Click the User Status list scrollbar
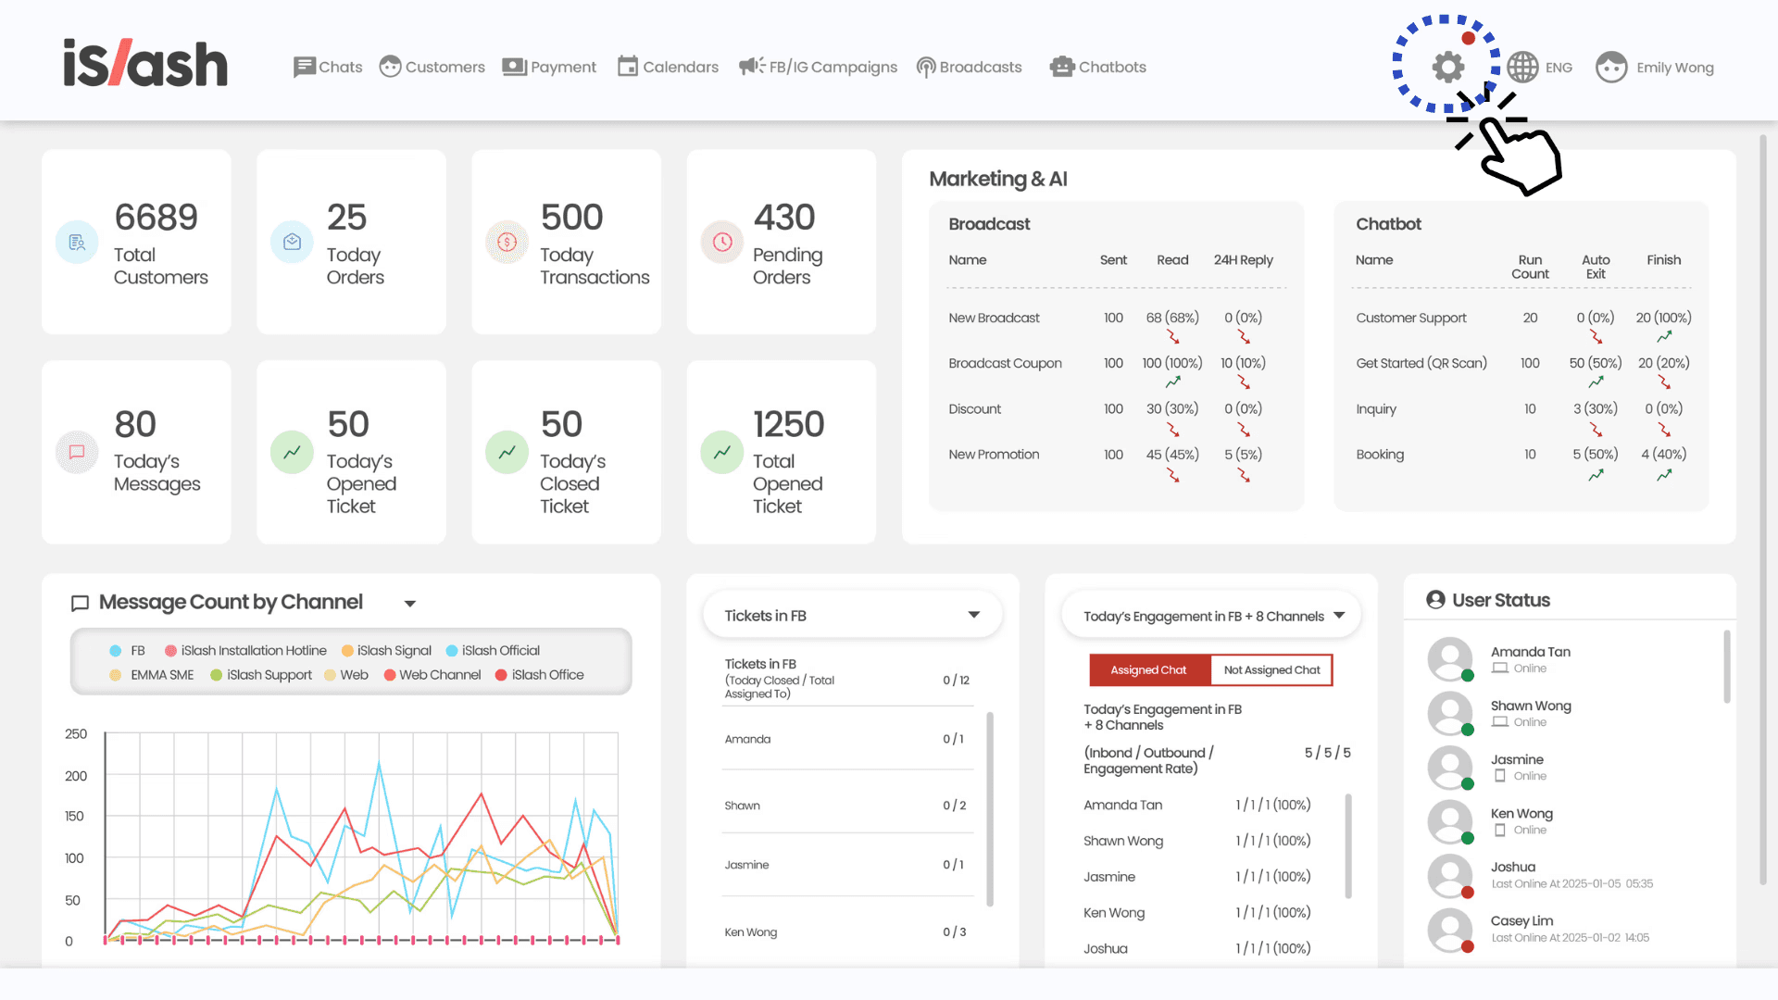 [1726, 667]
